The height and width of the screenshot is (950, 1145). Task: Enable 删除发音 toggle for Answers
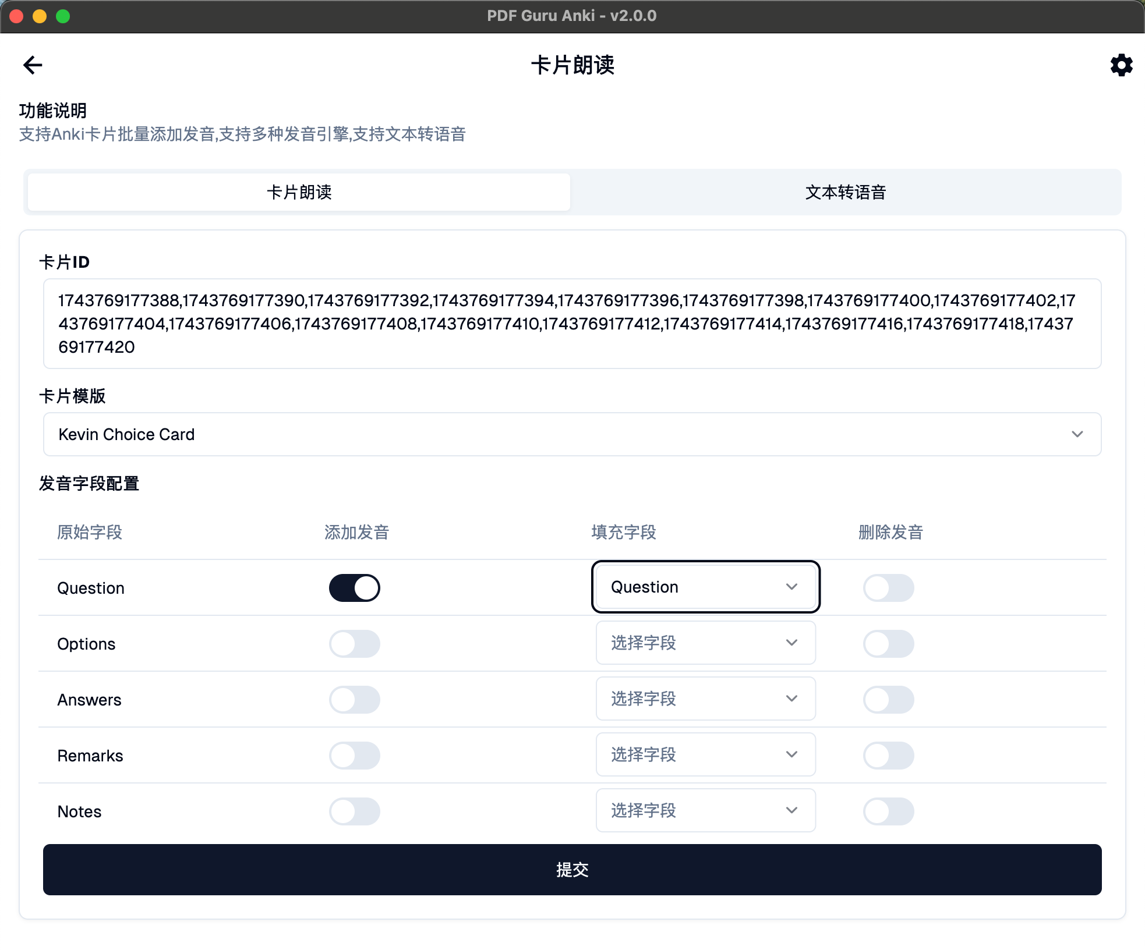[x=889, y=700]
